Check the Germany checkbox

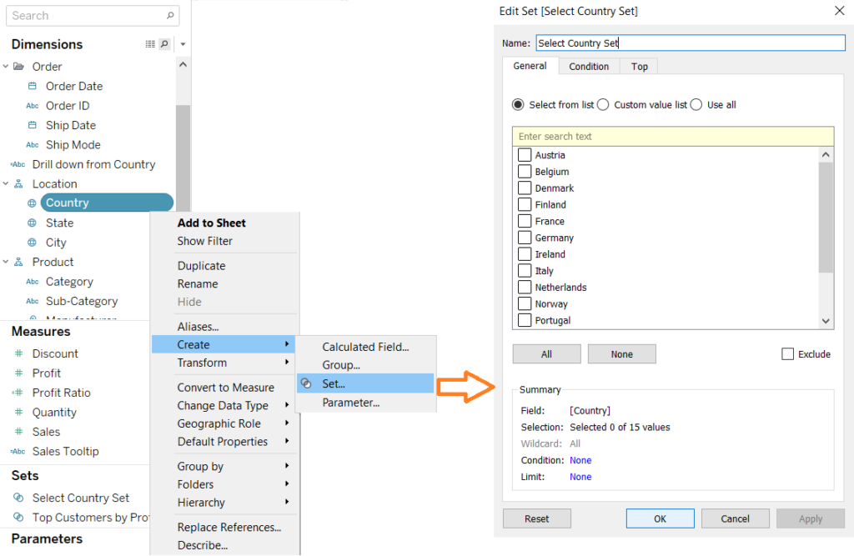click(x=524, y=238)
